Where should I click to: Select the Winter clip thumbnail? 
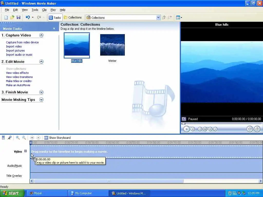112,45
